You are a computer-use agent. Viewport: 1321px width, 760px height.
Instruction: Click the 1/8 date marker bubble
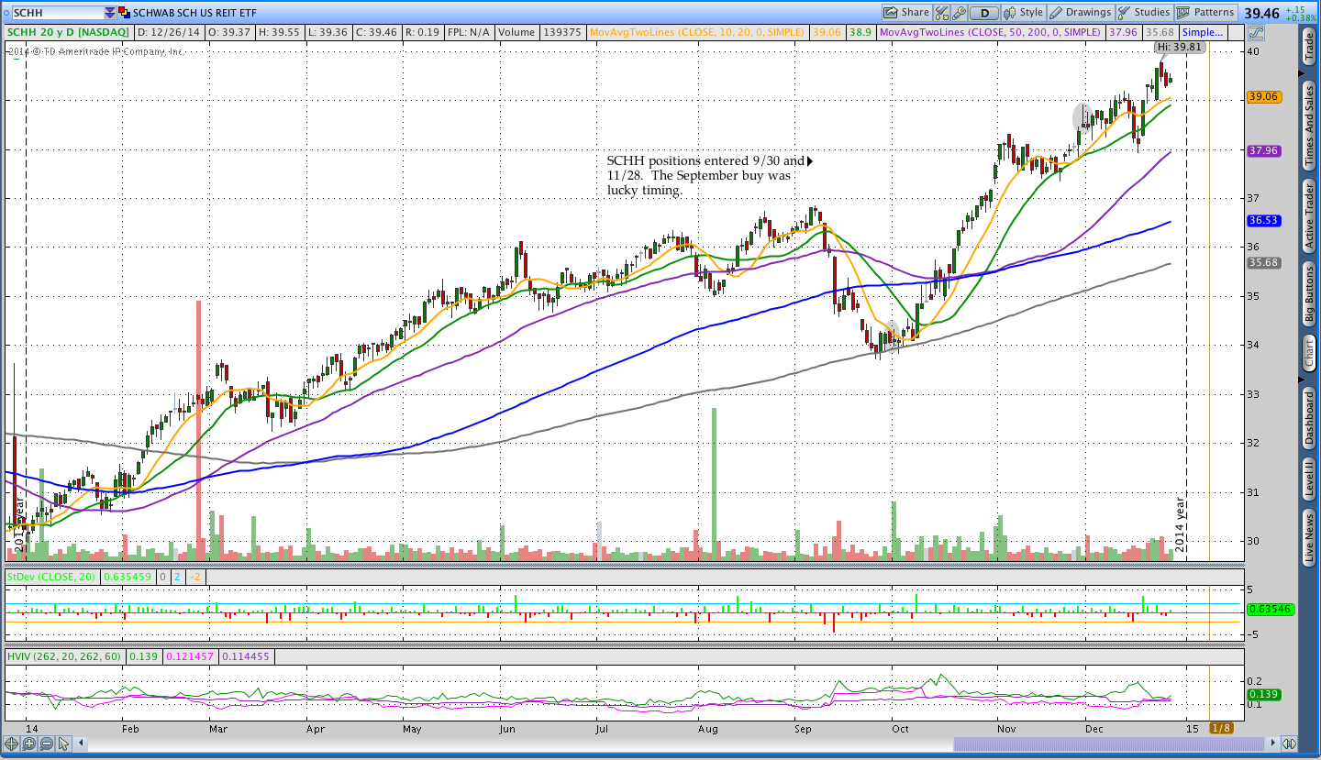[1222, 728]
